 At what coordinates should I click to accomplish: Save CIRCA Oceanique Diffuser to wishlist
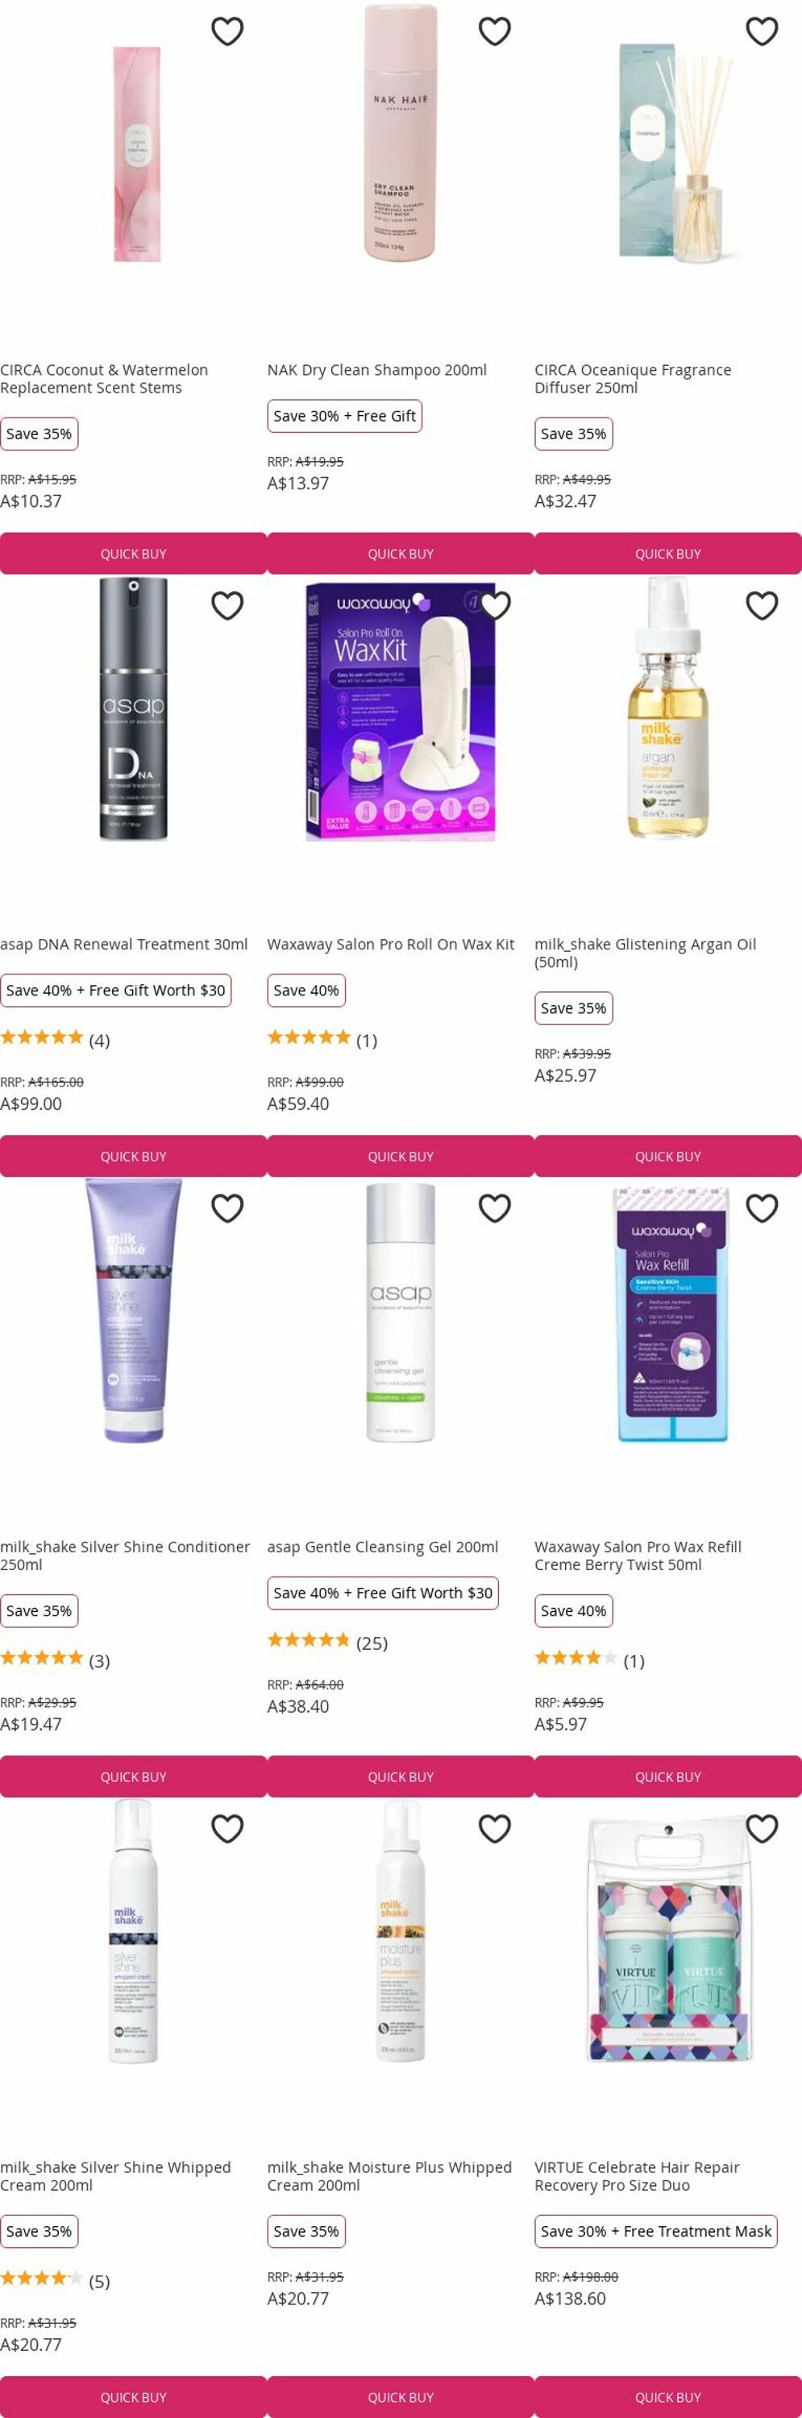click(x=762, y=31)
